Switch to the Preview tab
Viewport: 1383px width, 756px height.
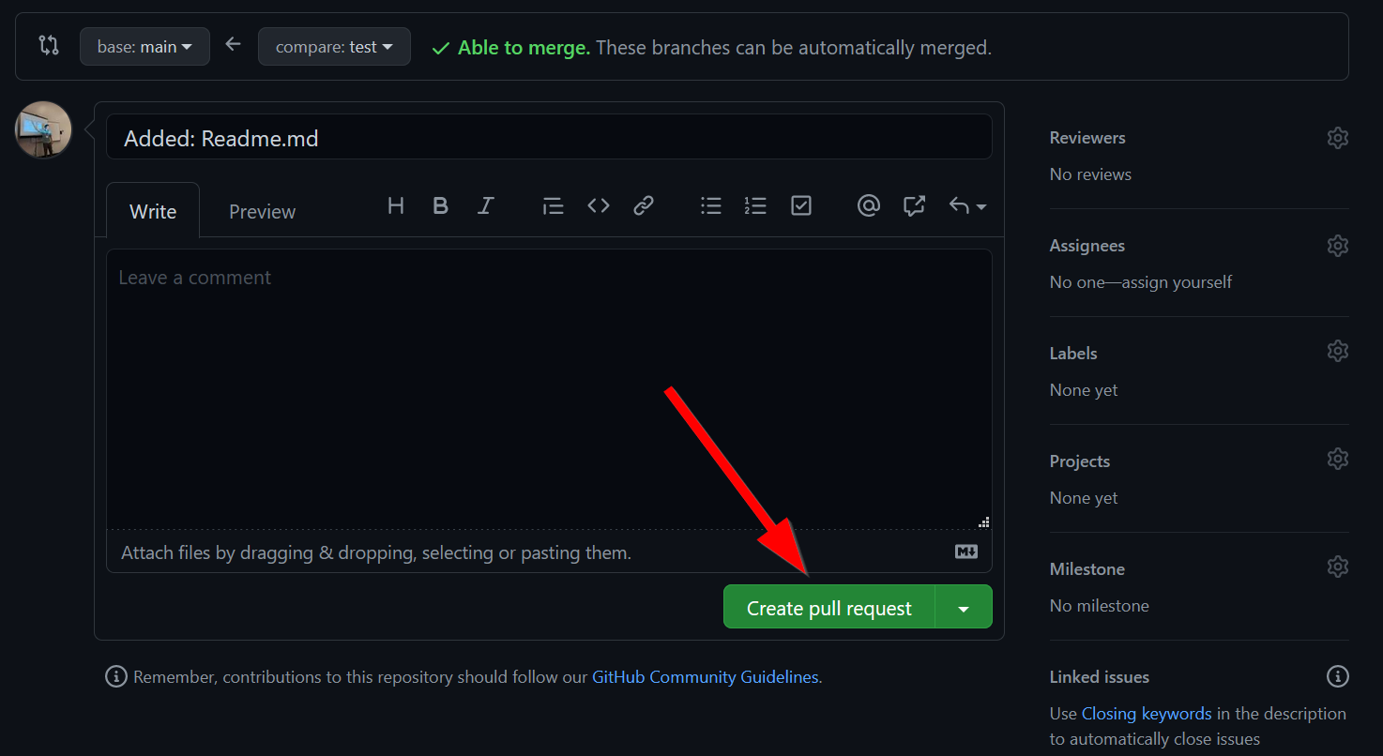[x=262, y=212]
